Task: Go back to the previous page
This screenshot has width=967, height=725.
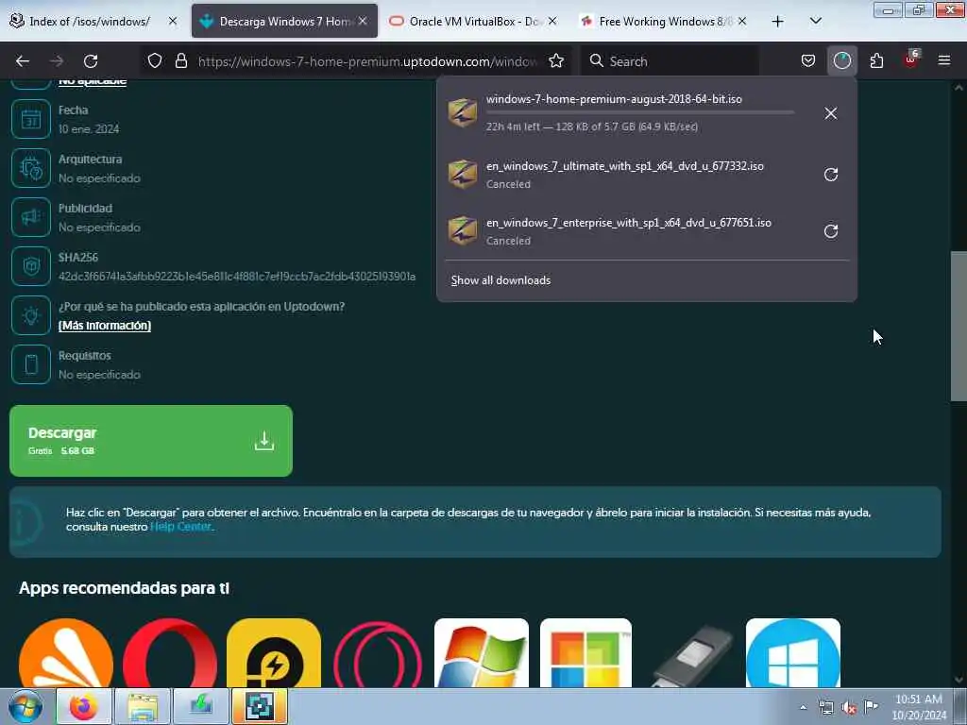Action: [23, 61]
